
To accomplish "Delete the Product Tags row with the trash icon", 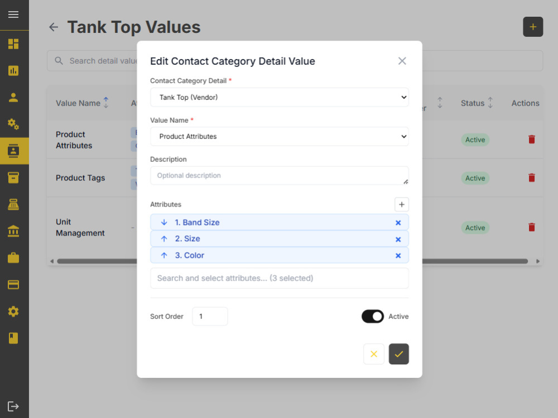I will click(532, 177).
